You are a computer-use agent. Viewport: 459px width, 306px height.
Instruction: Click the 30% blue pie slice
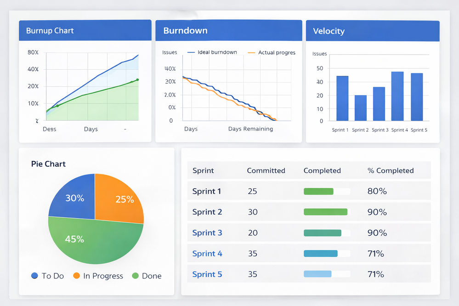pyautogui.click(x=75, y=198)
